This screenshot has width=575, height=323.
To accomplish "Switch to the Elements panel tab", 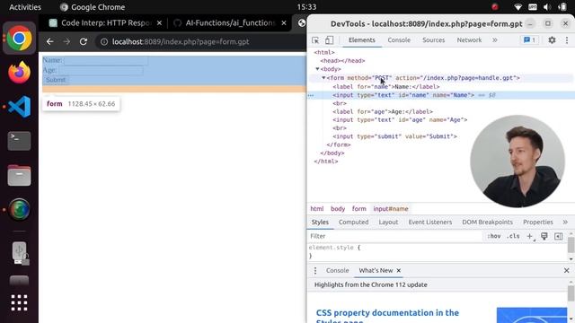I will pyautogui.click(x=362, y=39).
